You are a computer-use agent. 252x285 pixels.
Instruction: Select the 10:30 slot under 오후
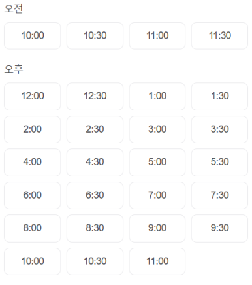95,261
